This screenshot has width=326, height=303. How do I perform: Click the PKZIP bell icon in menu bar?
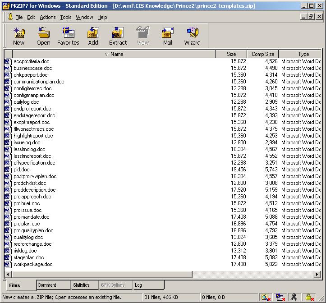coord(10,17)
